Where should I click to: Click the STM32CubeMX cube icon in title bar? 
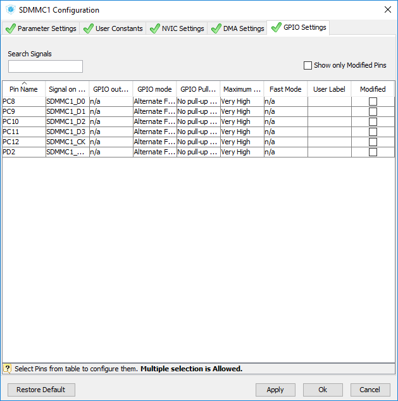[11, 9]
